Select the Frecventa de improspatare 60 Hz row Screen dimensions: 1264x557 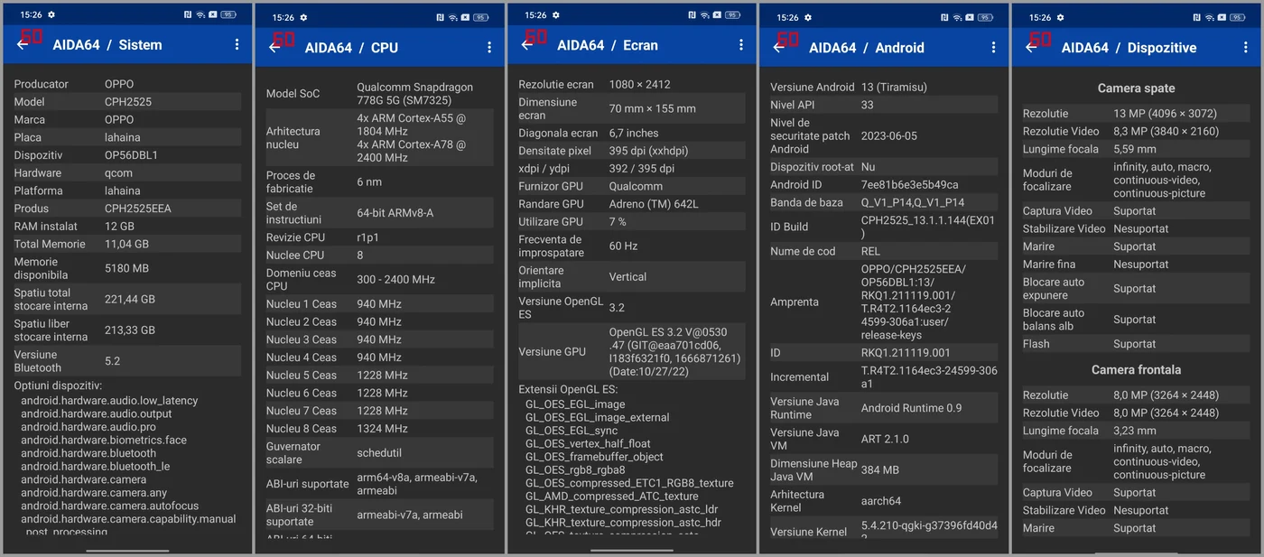631,246
